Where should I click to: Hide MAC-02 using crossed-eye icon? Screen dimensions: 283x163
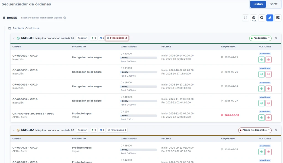pos(276,130)
